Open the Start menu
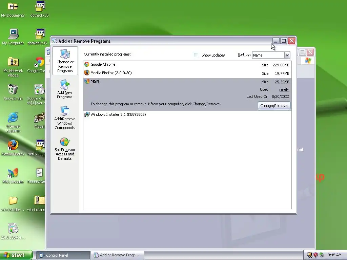This screenshot has height=260, width=347. (x=16, y=255)
